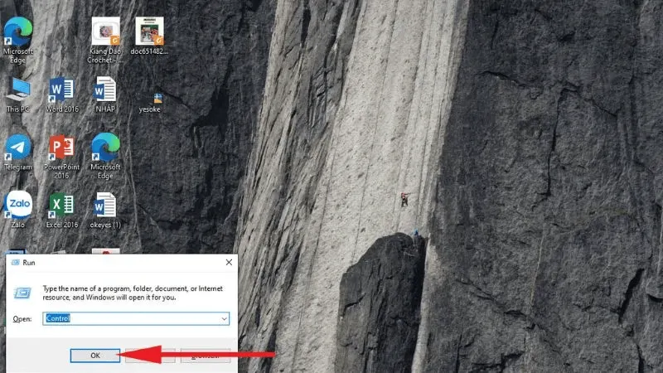Open the Microsoft Edge shortcut above This PC
This screenshot has height=373, width=663.
(x=17, y=33)
